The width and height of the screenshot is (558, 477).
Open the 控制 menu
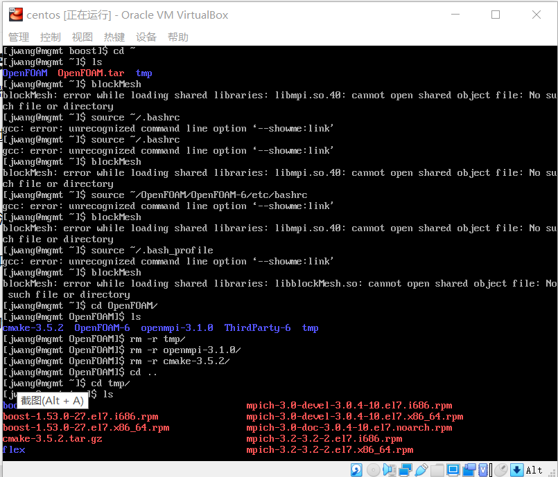(50, 37)
